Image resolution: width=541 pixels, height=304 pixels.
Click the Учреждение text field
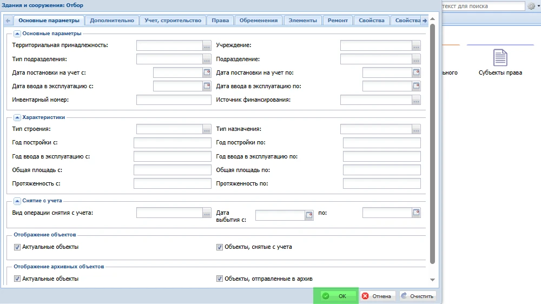pos(376,45)
